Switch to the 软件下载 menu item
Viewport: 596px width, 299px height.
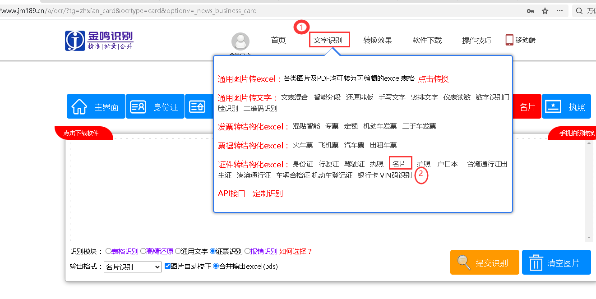tap(427, 40)
